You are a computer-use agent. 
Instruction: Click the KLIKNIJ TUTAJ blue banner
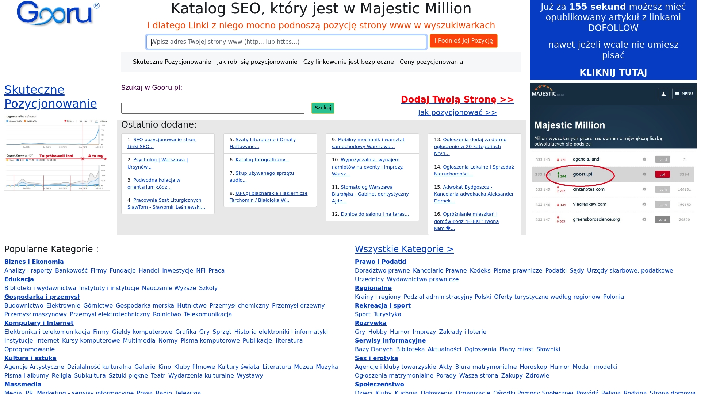pyautogui.click(x=613, y=73)
